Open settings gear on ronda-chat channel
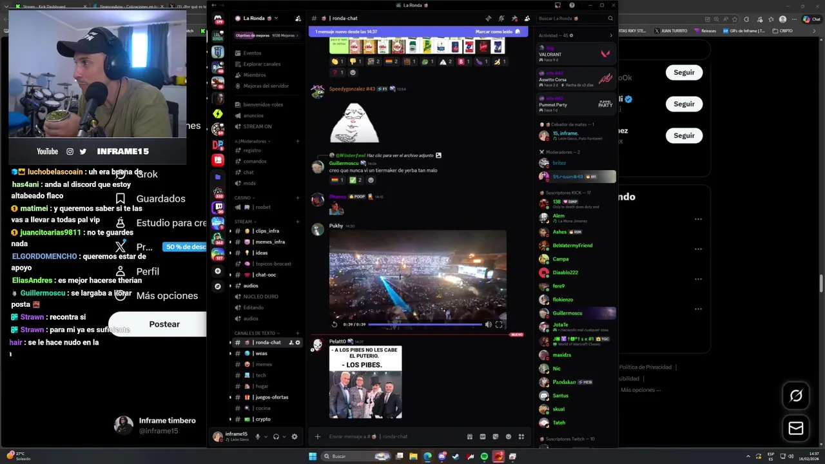 [298, 342]
